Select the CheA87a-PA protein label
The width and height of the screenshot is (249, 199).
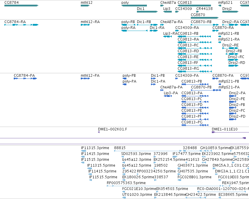(x=171, y=87)
